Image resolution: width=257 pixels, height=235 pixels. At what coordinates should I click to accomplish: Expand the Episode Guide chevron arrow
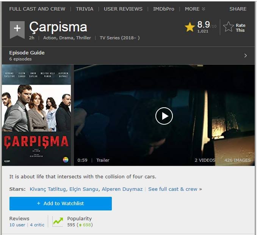click(245, 56)
